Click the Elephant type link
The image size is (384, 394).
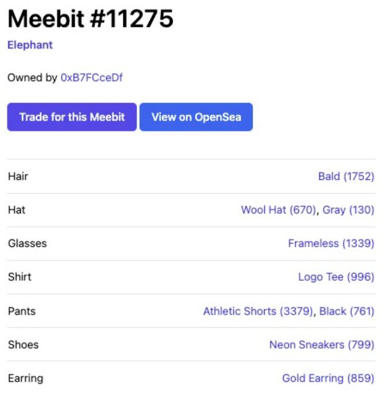30,45
